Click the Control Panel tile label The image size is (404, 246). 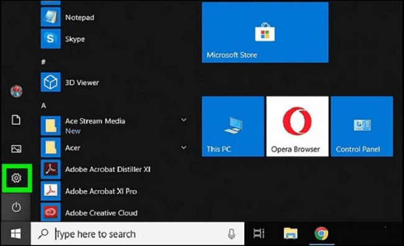point(357,149)
